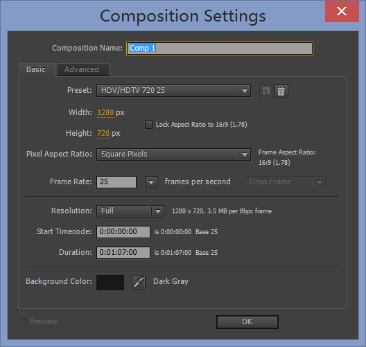Click the Start Timecode field
Screen dimensions: 366x347
[x=123, y=232]
